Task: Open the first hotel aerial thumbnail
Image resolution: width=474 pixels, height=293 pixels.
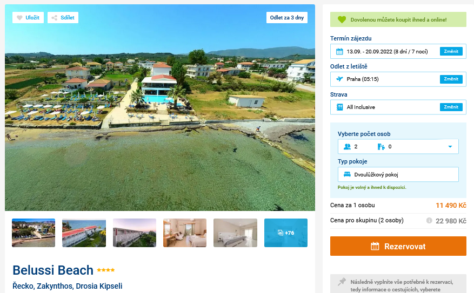Action: (x=34, y=233)
